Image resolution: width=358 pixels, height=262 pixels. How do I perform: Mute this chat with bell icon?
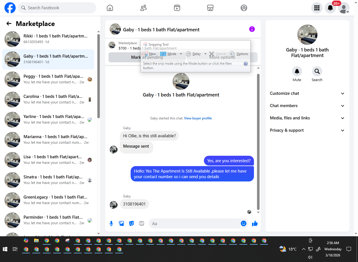click(297, 72)
